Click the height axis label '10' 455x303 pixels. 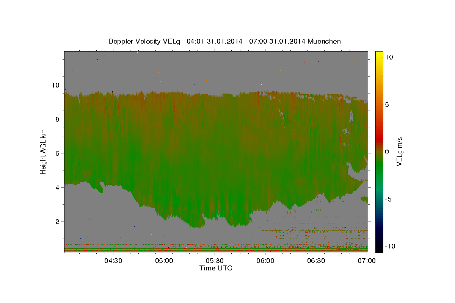tap(55, 85)
